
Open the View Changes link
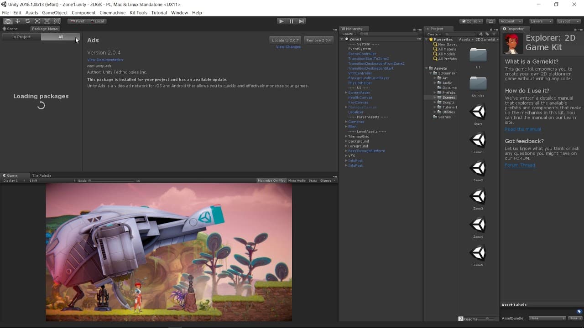288,47
